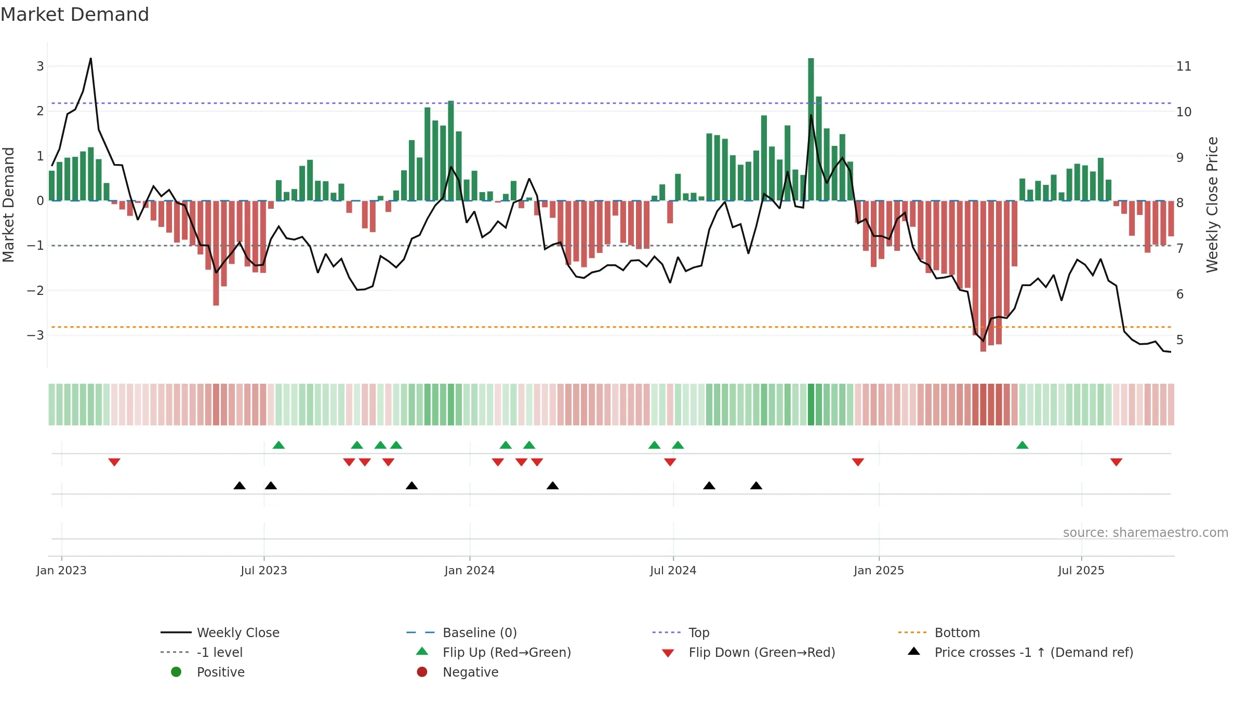Click the Jan 2023 axis label
The height and width of the screenshot is (701, 1247).
coord(61,570)
